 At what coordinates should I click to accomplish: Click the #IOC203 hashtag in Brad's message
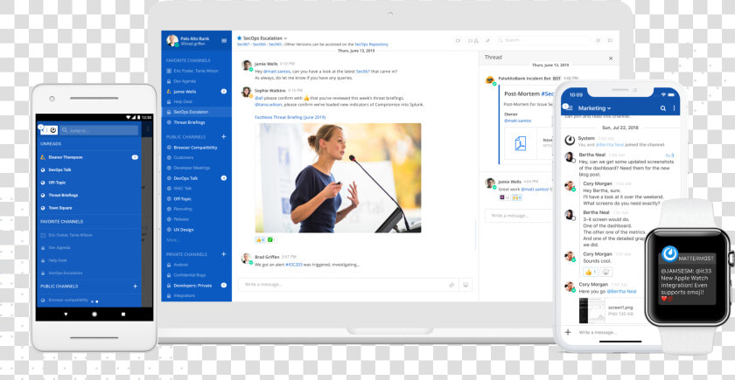coord(294,265)
